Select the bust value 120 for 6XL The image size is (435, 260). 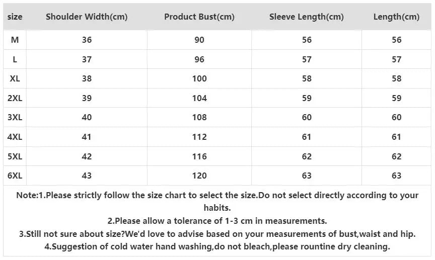[x=199, y=176]
